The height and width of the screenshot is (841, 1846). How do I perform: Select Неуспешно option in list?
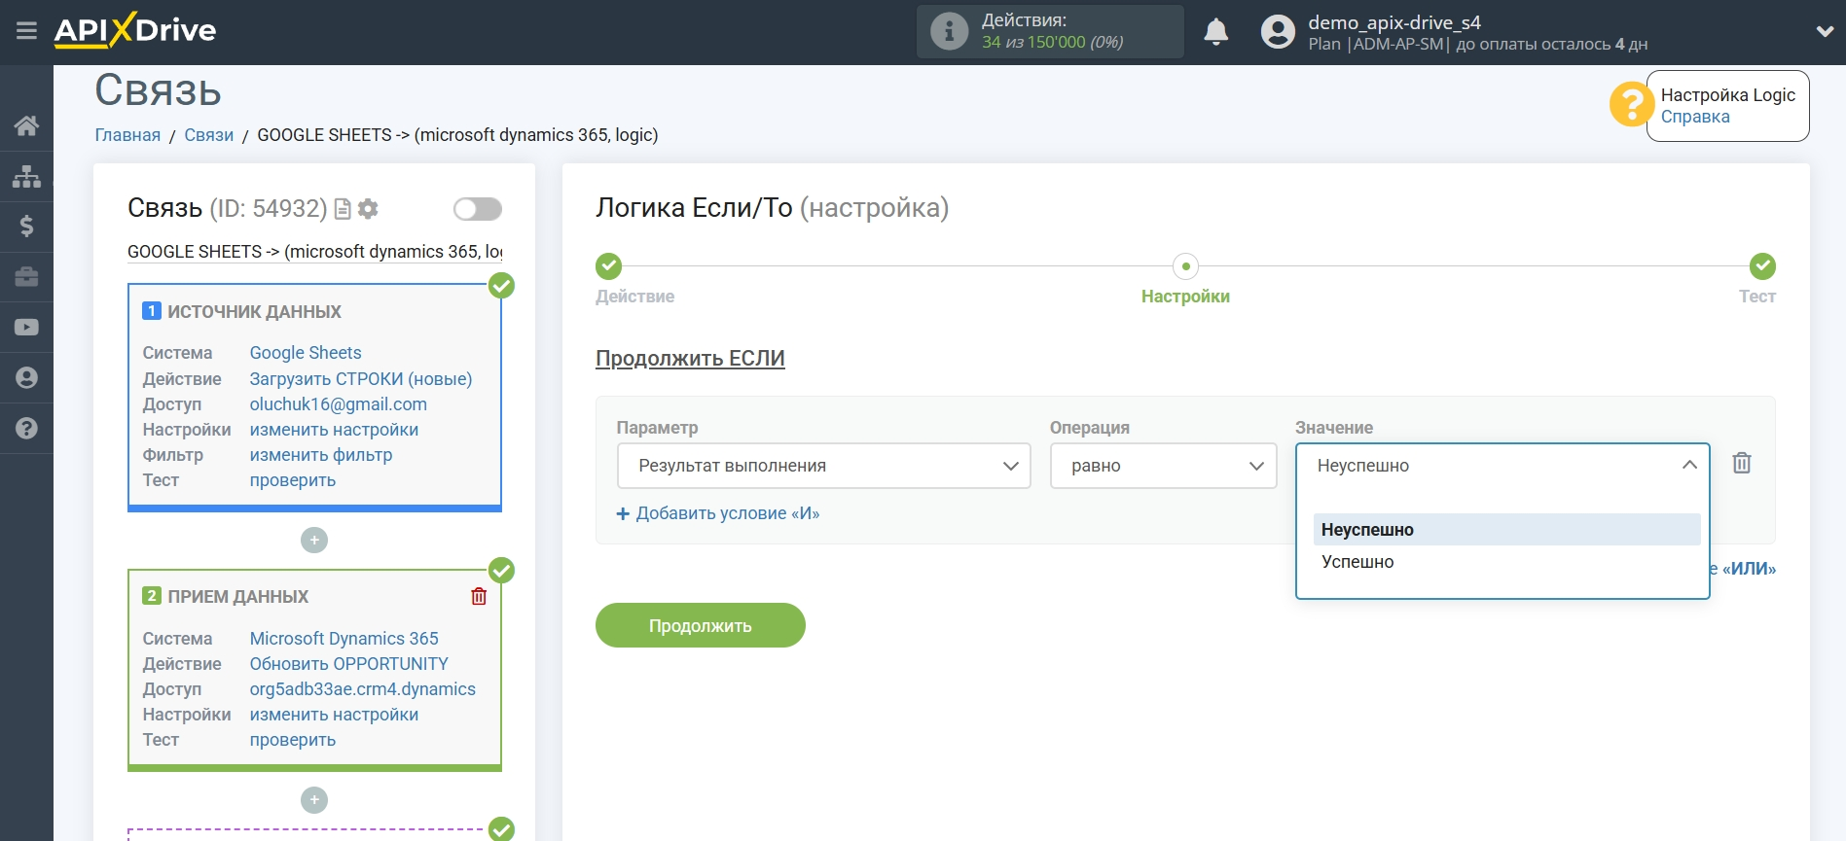[1506, 530]
